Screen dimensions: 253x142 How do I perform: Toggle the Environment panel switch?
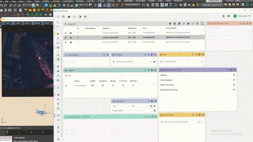point(200,115)
